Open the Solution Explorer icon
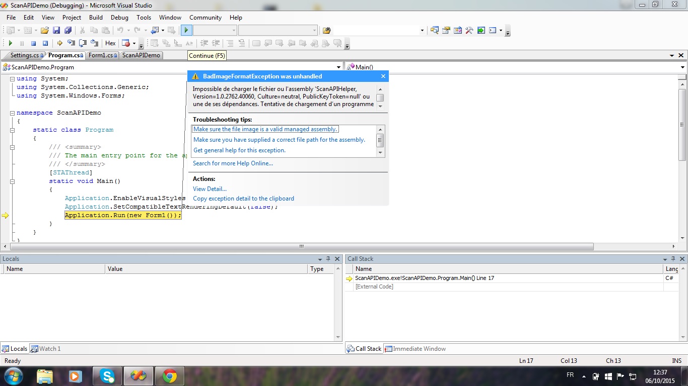The width and height of the screenshot is (688, 386). pos(434,31)
